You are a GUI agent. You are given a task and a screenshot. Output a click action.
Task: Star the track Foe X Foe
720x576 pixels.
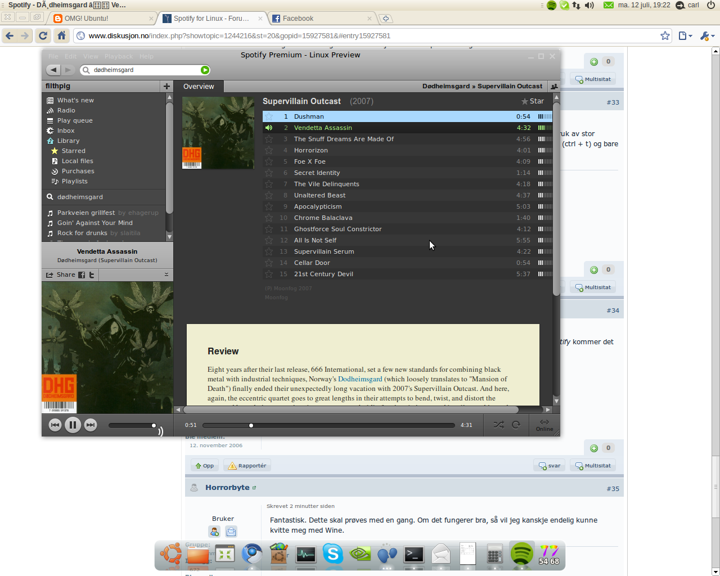click(x=269, y=161)
